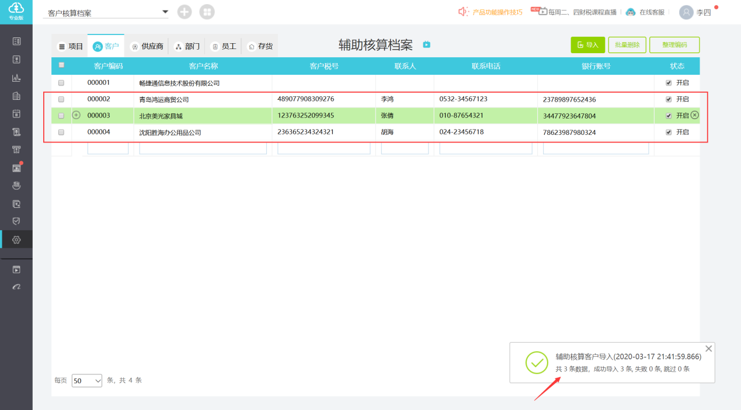Click the 在线客服 support icon

point(630,12)
